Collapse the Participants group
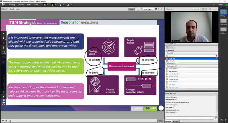The height and width of the screenshot is (123, 228). tap(166, 66)
